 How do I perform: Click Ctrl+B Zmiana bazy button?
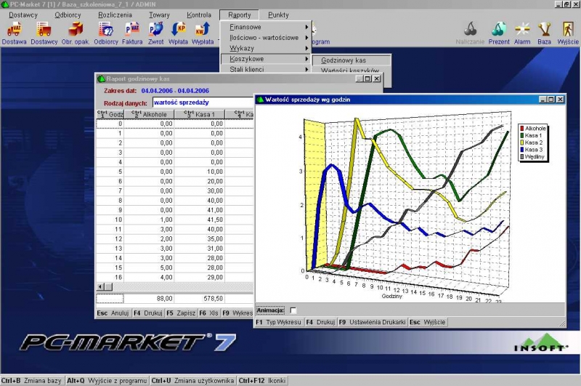pyautogui.click(x=32, y=380)
